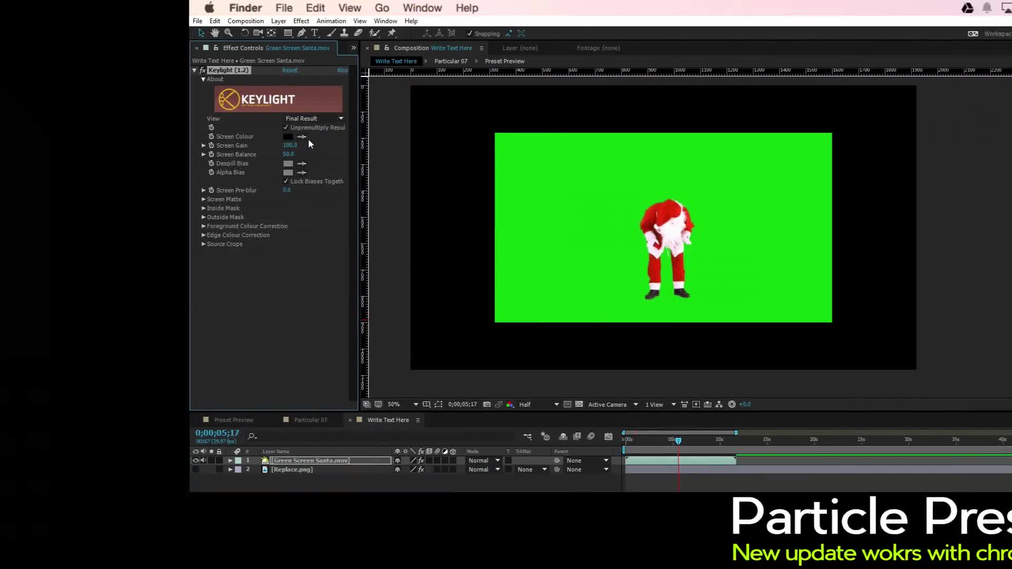Select the Brush tool
The height and width of the screenshot is (569, 1012).
(331, 33)
